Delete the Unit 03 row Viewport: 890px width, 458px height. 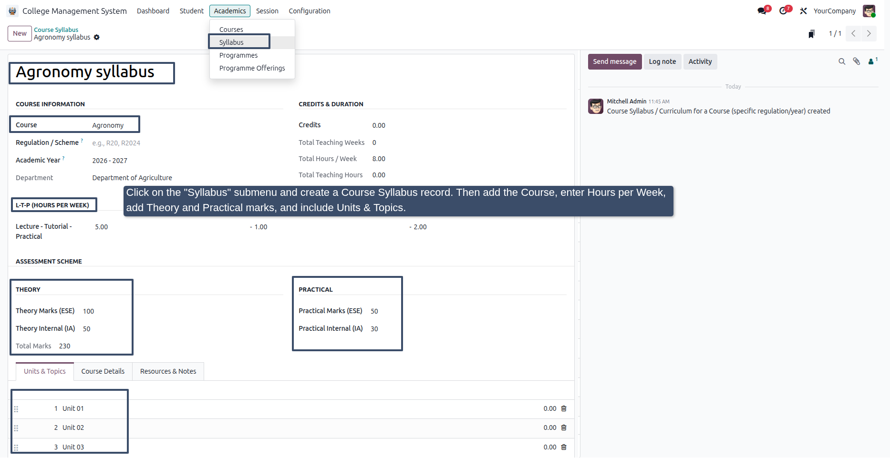(564, 447)
